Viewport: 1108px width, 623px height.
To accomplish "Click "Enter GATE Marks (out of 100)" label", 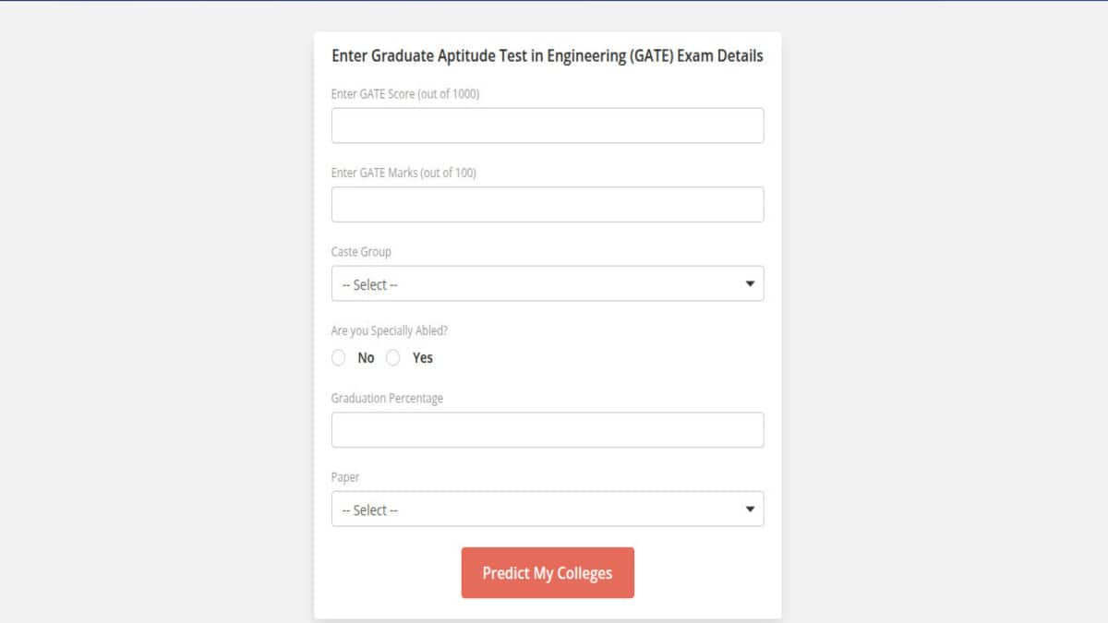I will (403, 173).
